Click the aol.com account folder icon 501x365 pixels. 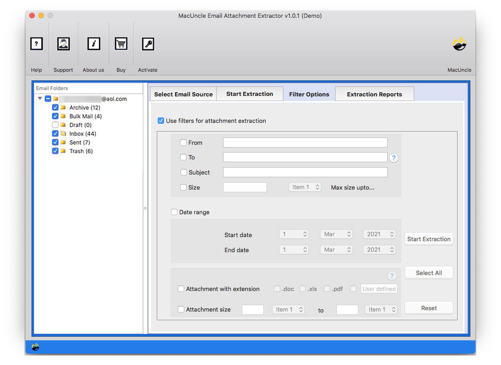tap(56, 99)
